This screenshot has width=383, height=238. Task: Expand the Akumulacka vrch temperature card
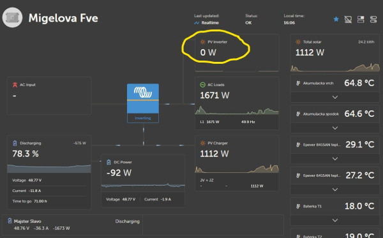(x=335, y=97)
